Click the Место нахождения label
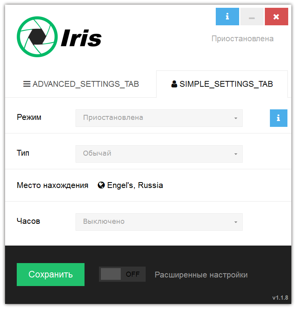 coord(53,186)
